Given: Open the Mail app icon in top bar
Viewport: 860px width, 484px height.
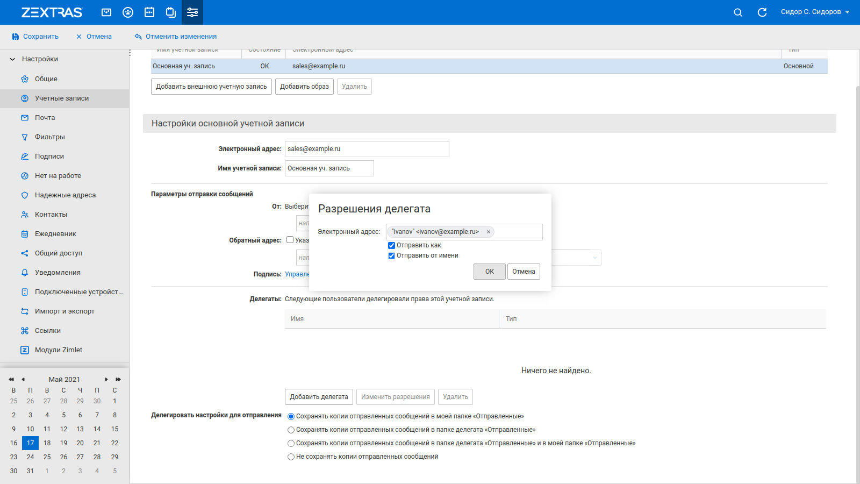Looking at the screenshot, I should (106, 12).
